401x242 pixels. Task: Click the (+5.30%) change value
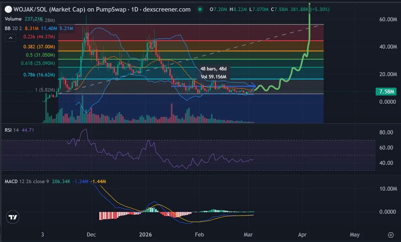[319, 9]
